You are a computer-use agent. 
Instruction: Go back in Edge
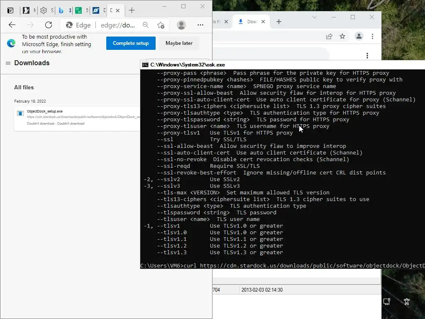(x=12, y=25)
